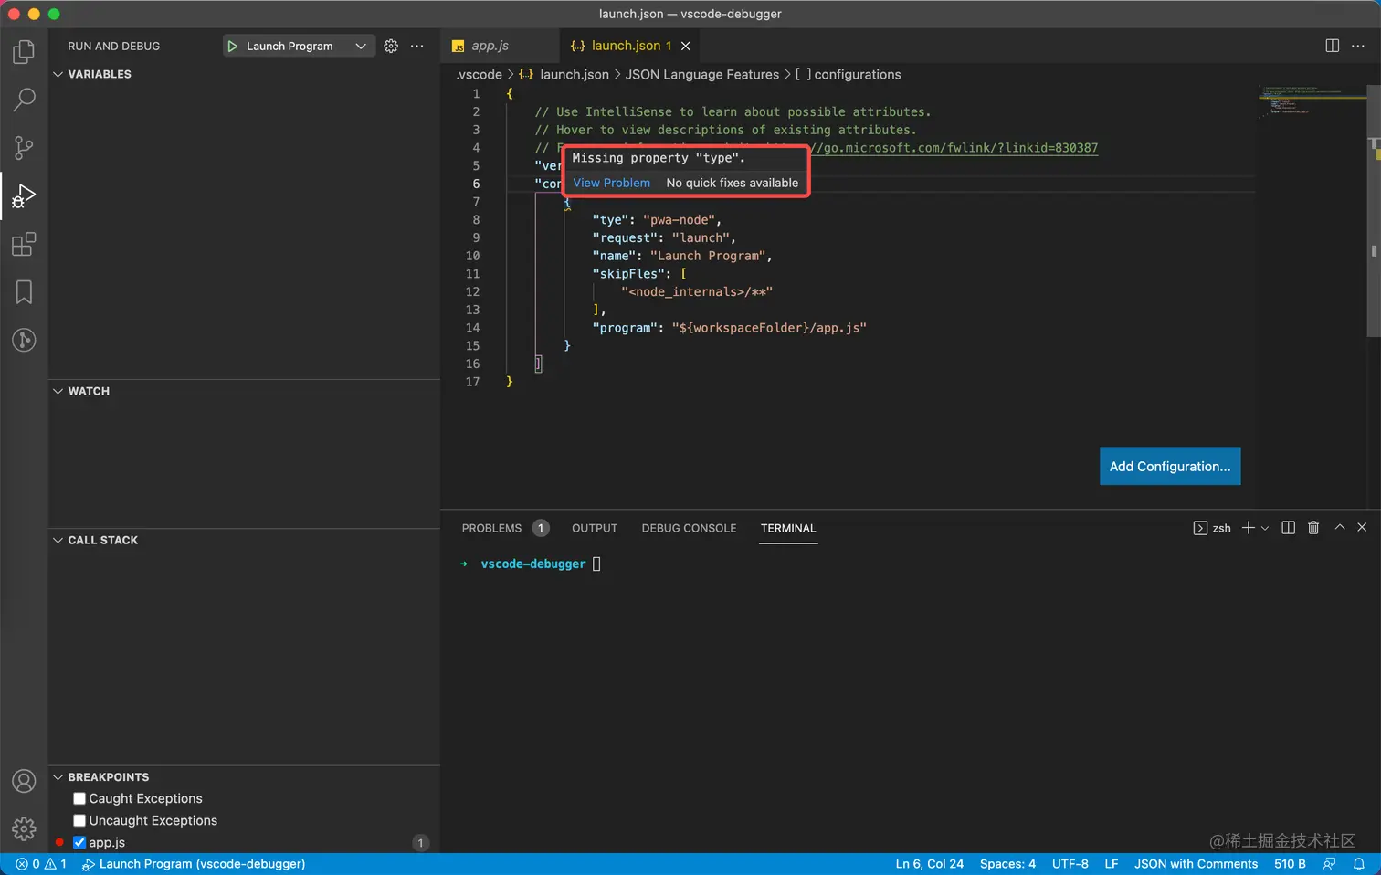Uncheck the app.js breakpoint checkbox
This screenshot has height=875, width=1381.
[x=79, y=842]
